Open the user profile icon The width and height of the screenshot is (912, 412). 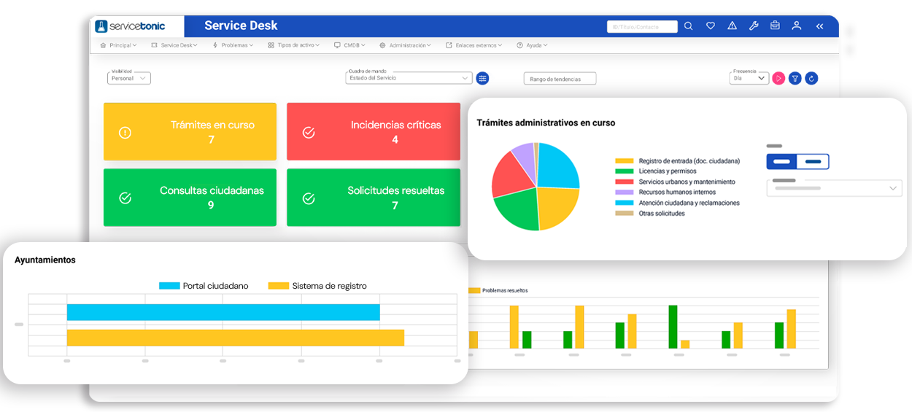click(797, 26)
